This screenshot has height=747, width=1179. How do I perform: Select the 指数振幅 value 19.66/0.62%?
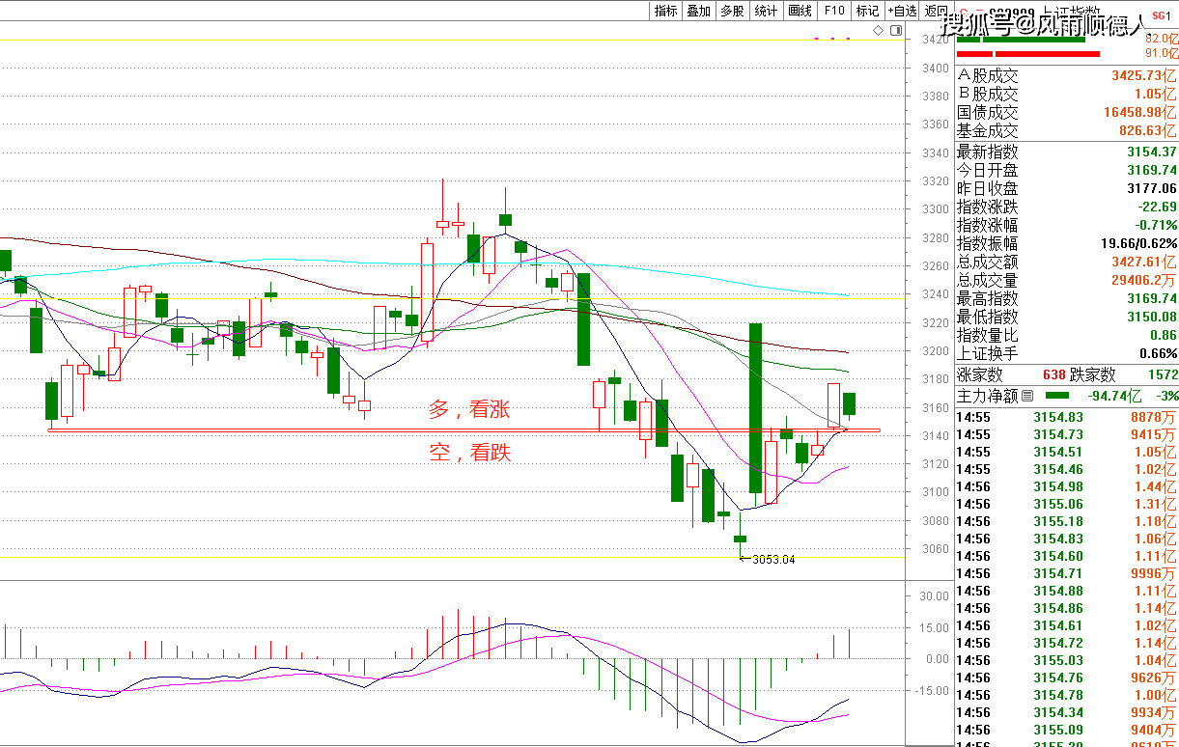click(x=1137, y=243)
